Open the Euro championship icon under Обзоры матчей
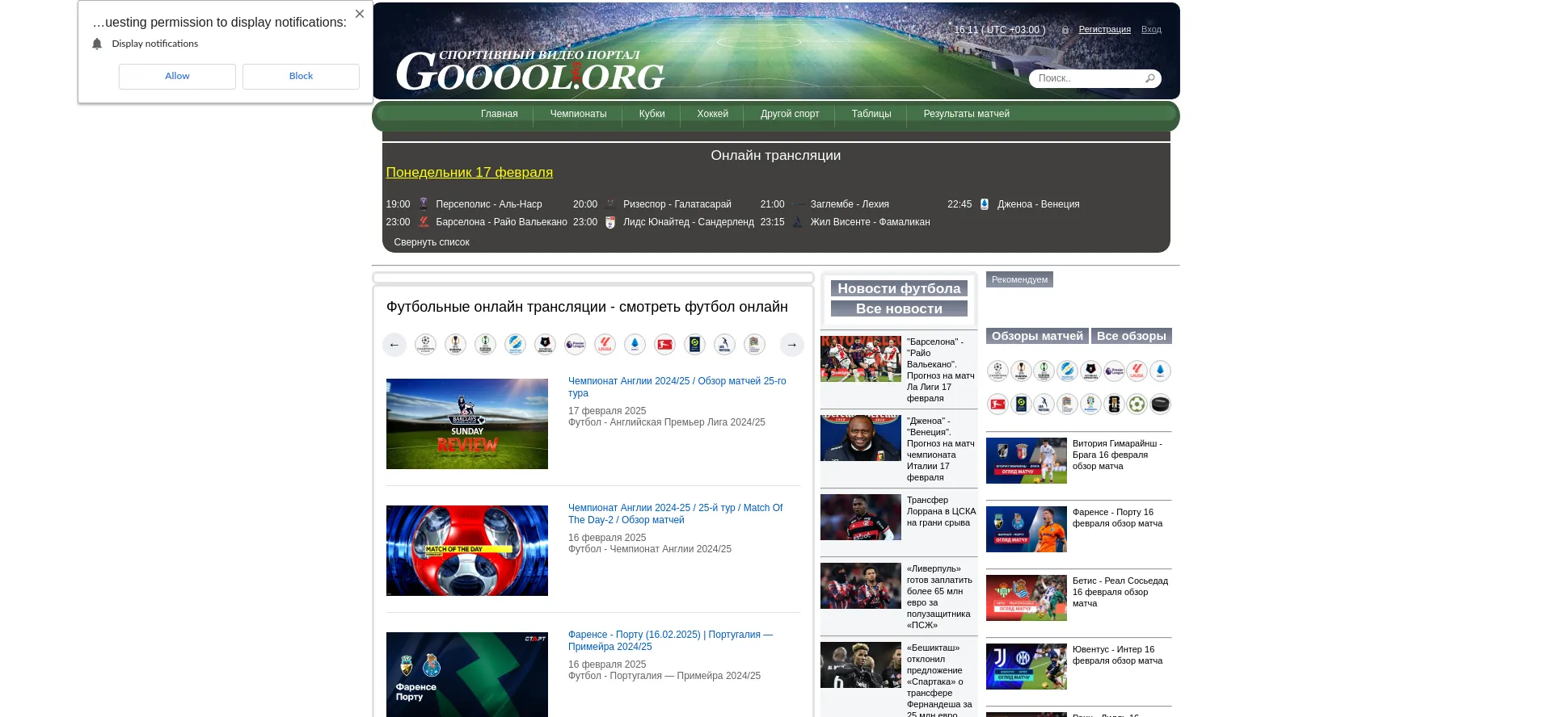This screenshot has width=1552, height=717. coord(1090,404)
